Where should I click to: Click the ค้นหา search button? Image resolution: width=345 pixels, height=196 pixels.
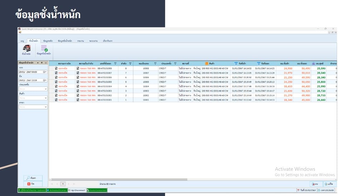point(33,178)
